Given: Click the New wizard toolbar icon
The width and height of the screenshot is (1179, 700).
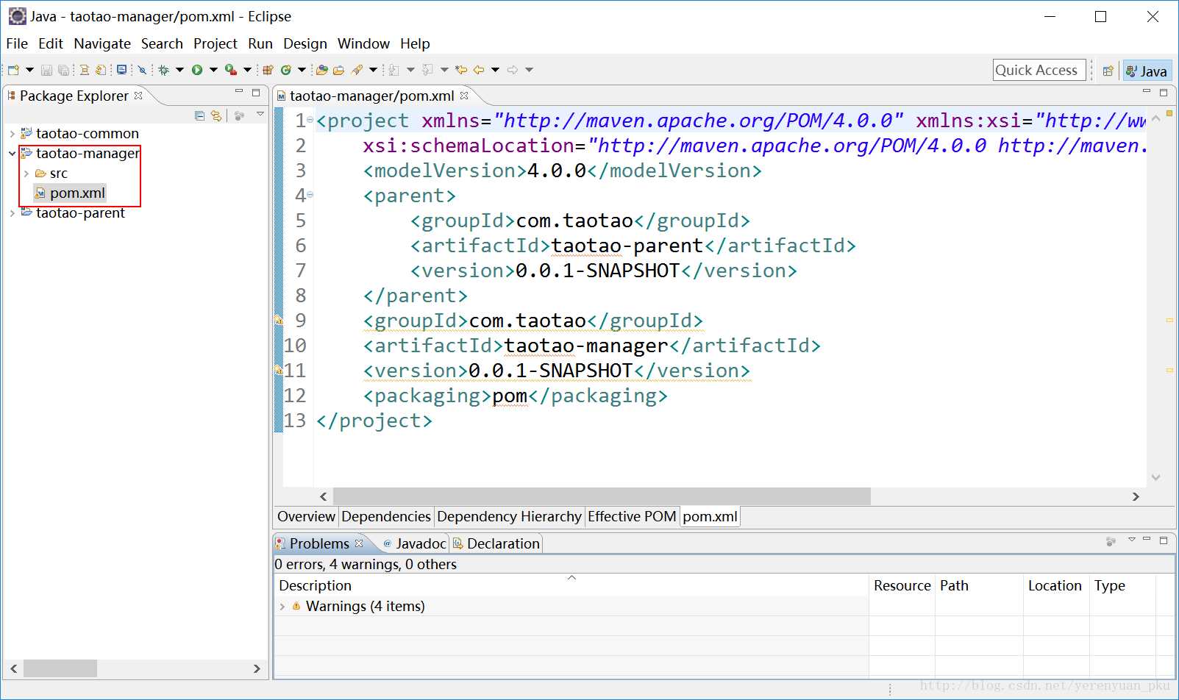Looking at the screenshot, I should (13, 70).
